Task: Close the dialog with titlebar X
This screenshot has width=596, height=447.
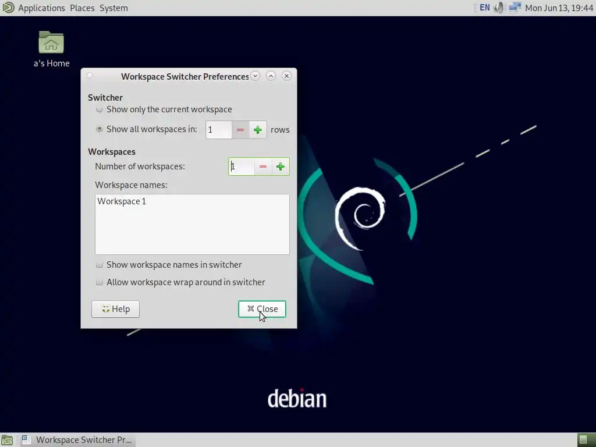Action: pyautogui.click(x=286, y=76)
